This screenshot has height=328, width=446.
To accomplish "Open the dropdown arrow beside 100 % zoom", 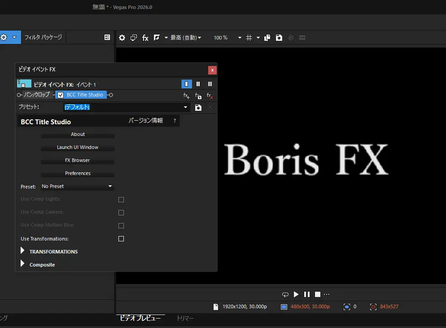I will [x=240, y=38].
